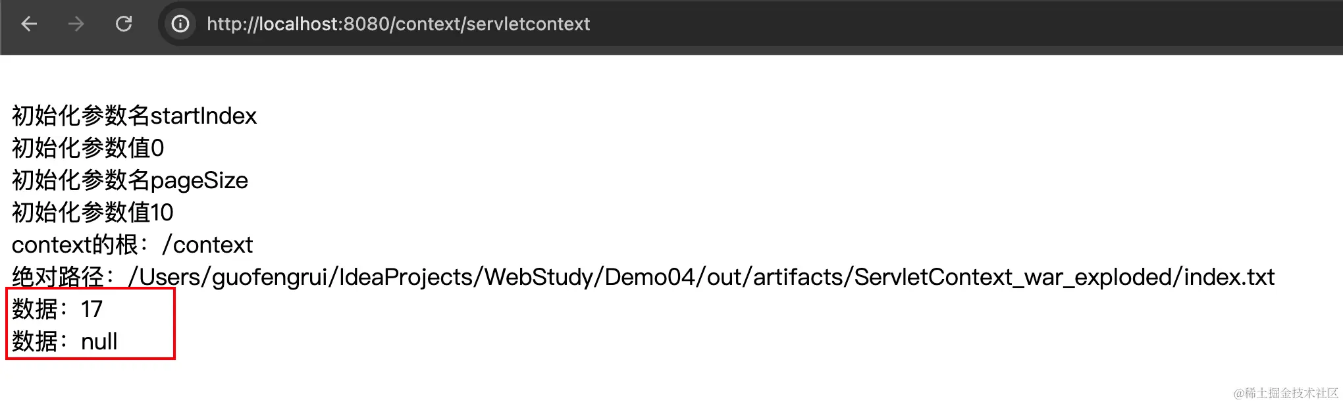This screenshot has height=404, width=1343.
Task: Click the word startIndex
Action: (203, 116)
